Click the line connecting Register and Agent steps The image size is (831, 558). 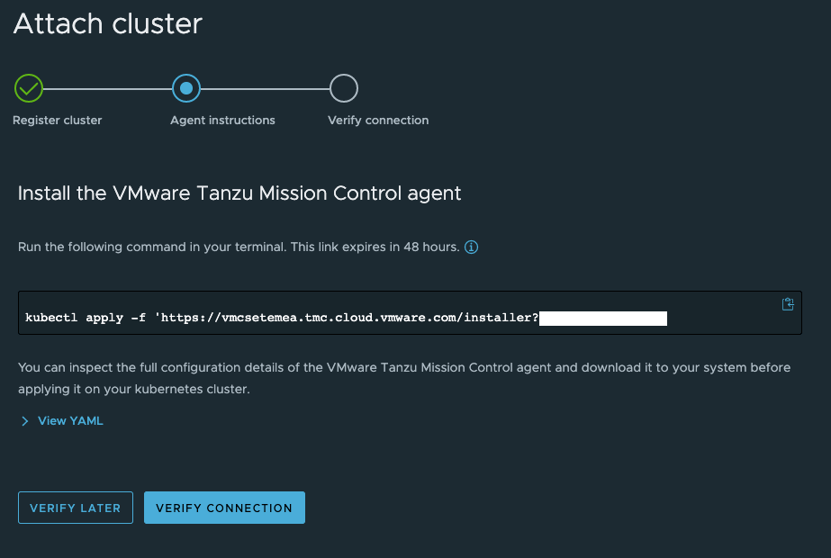point(107,88)
